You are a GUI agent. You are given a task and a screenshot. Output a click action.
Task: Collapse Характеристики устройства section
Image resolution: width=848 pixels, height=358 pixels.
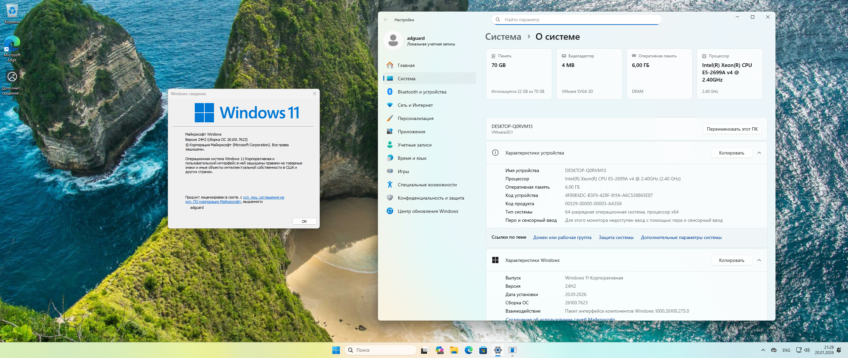(759, 153)
